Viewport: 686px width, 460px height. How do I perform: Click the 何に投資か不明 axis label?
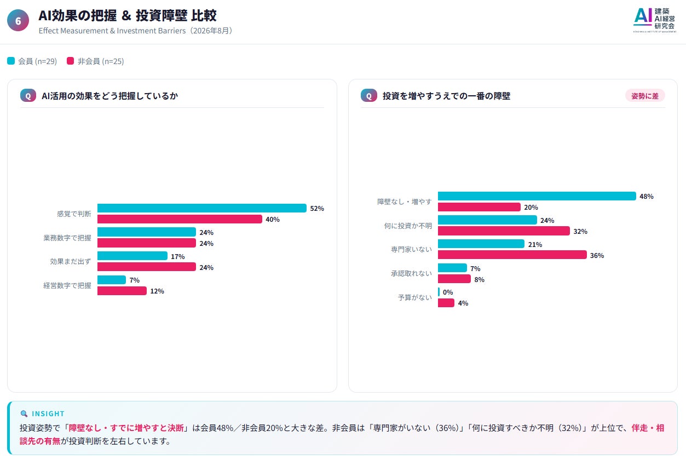point(408,226)
